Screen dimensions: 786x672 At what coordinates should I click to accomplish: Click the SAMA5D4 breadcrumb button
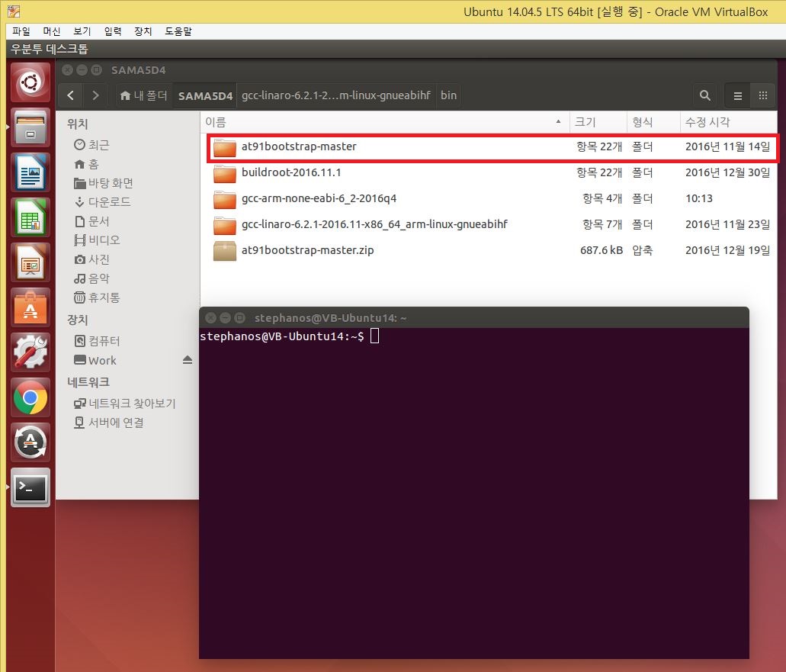pos(204,95)
